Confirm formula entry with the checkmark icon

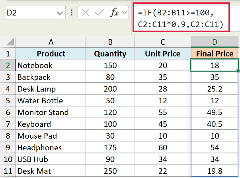[100, 12]
